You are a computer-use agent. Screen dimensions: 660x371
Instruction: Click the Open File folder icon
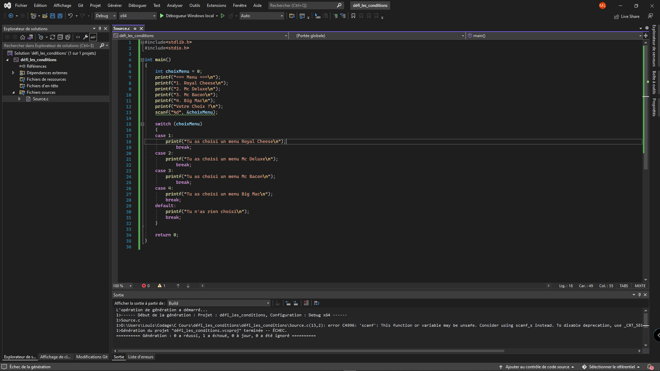click(x=45, y=16)
